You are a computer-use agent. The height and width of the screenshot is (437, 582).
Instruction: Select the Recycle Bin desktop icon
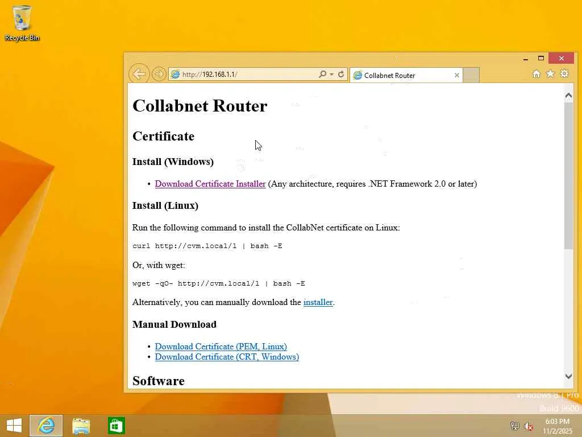click(x=22, y=23)
